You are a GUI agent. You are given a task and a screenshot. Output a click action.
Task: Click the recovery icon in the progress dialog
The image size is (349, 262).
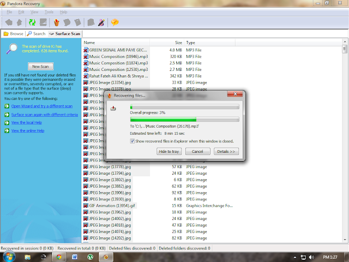coord(113,109)
